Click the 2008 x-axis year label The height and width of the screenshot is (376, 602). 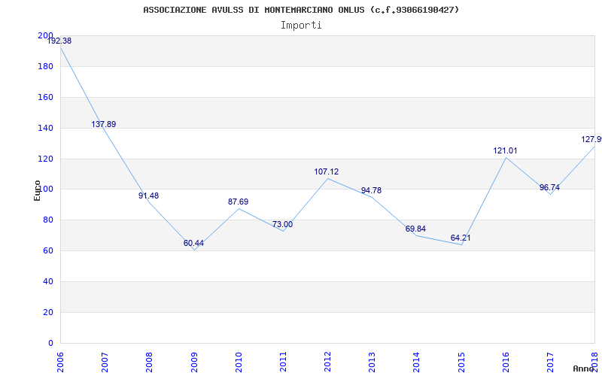click(149, 362)
